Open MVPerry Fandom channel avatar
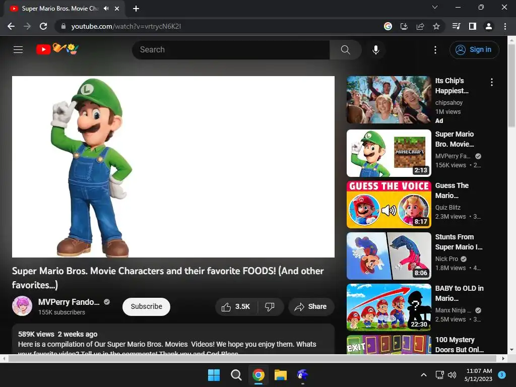This screenshot has width=516, height=387. pyautogui.click(x=22, y=306)
